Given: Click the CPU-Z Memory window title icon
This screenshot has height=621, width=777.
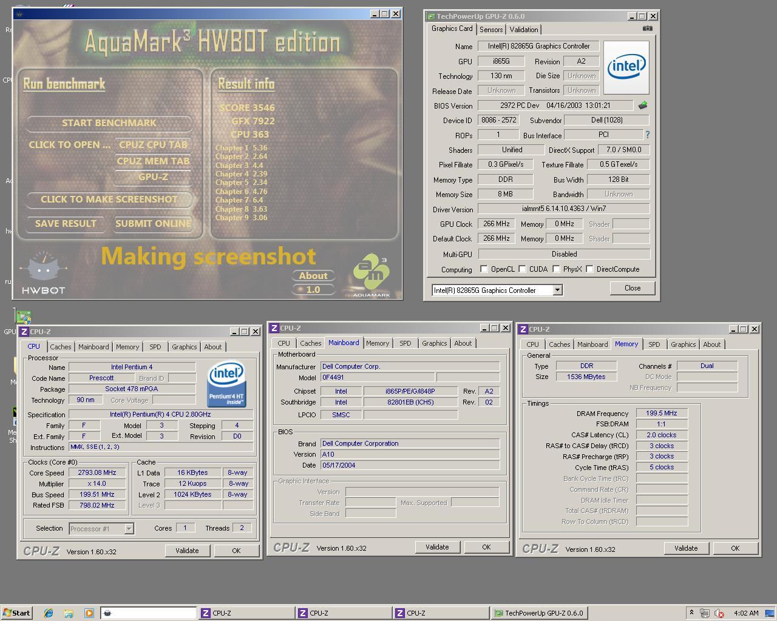Looking at the screenshot, I should point(523,329).
